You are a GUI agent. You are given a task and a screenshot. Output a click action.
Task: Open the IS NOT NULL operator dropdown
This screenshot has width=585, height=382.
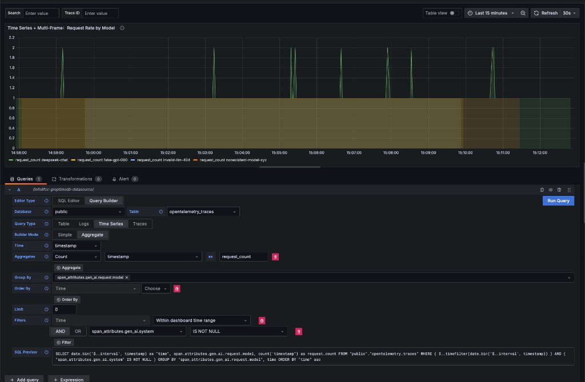[x=238, y=331]
